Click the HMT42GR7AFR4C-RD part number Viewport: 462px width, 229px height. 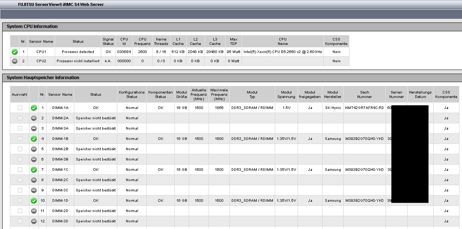click(x=365, y=108)
